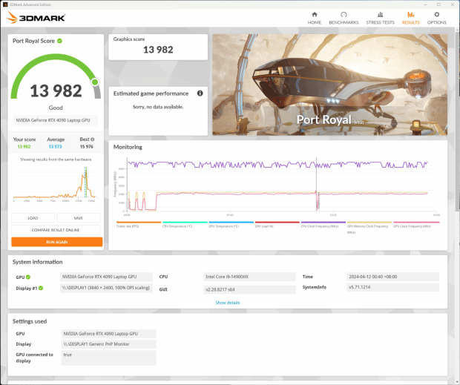Click the SAVE button
The image size is (460, 385).
(79, 218)
